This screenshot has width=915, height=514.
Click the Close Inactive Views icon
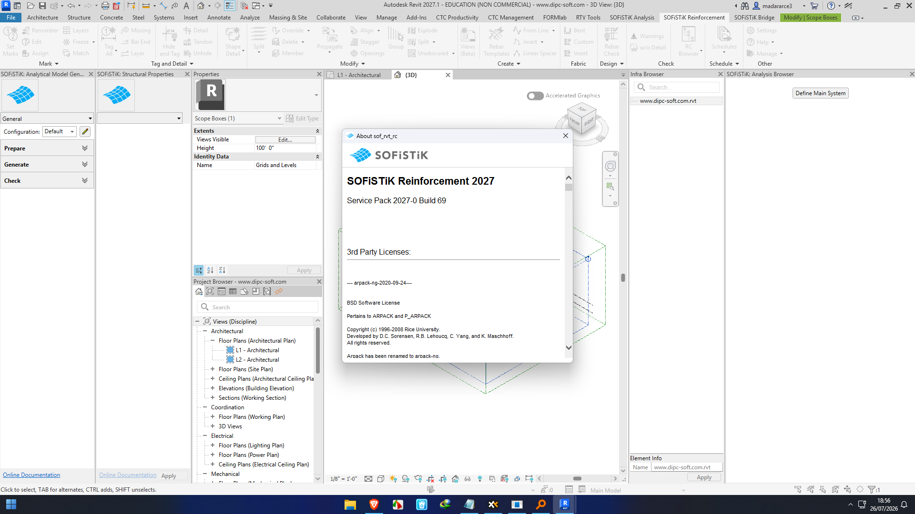click(244, 6)
